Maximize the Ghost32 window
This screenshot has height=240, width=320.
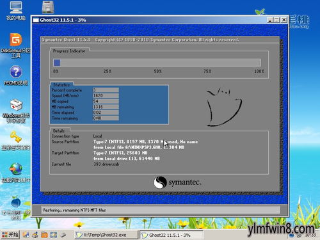click(276, 20)
